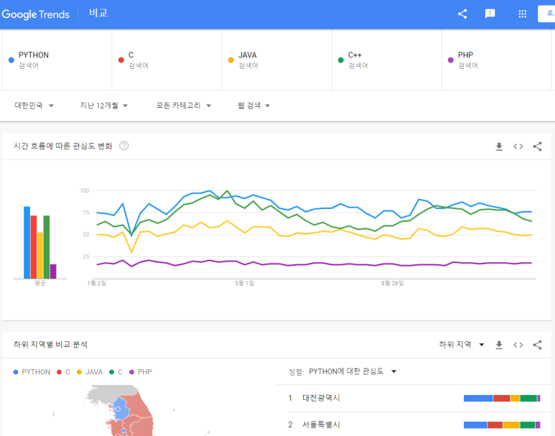
Task: Click the purple PHP average bar
Action: (x=53, y=272)
